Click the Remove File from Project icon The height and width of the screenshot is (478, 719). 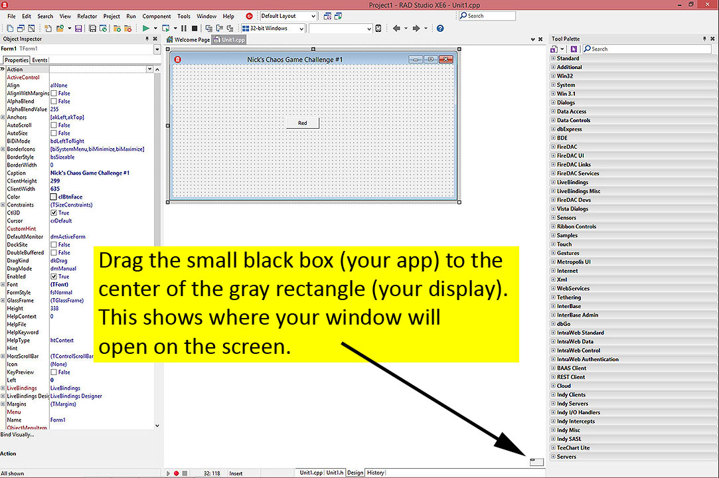[128, 29]
